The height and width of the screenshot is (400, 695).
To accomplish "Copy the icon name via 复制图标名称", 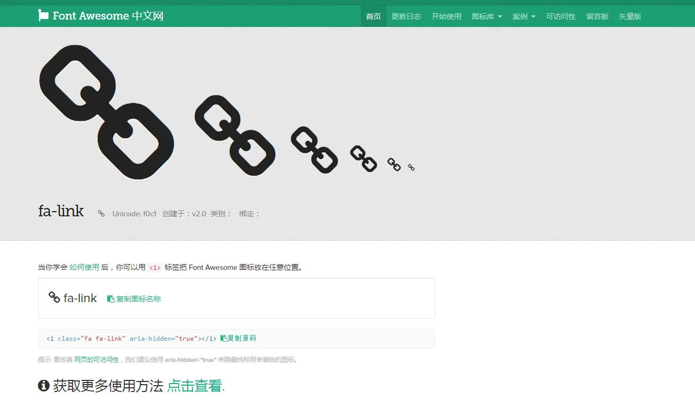I will pyautogui.click(x=139, y=299).
